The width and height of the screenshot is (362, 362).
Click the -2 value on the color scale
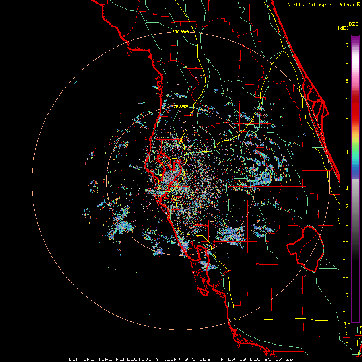tap(346, 206)
